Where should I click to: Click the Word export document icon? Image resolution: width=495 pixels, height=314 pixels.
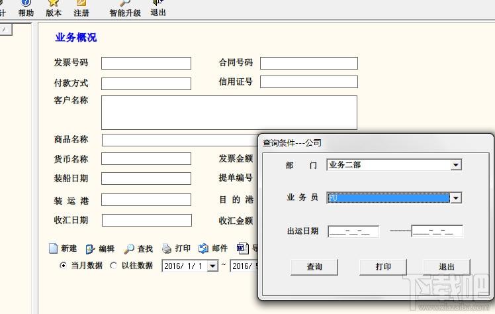(x=242, y=248)
